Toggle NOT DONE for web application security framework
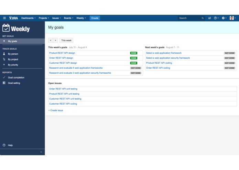The image size is (239, 170). tap(230, 58)
